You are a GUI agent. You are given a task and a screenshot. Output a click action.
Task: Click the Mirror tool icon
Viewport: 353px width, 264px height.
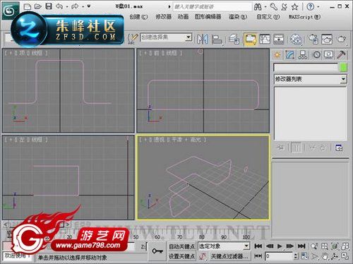pos(202,39)
